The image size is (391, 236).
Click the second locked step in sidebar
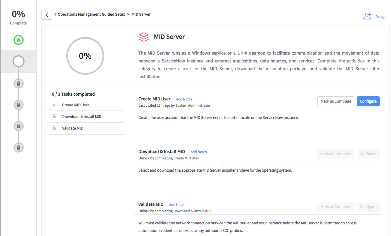[19, 105]
